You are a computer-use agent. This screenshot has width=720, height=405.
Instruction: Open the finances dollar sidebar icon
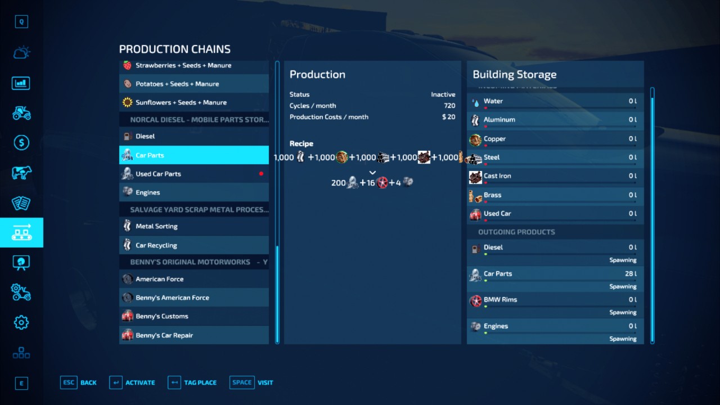point(21,143)
